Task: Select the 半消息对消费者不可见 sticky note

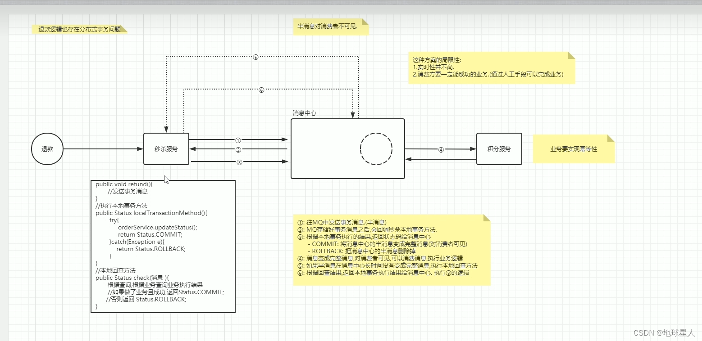Action: (331, 27)
